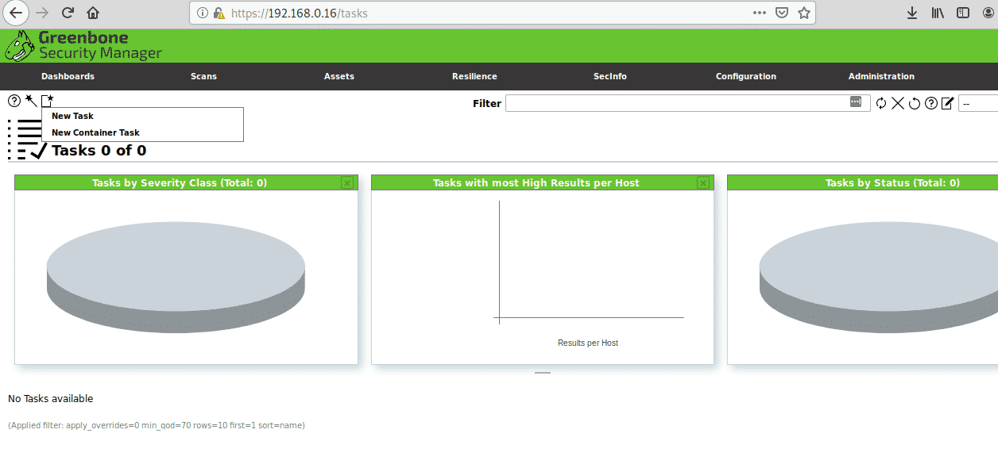Close the Tasks by Severity Class chart

tap(347, 182)
